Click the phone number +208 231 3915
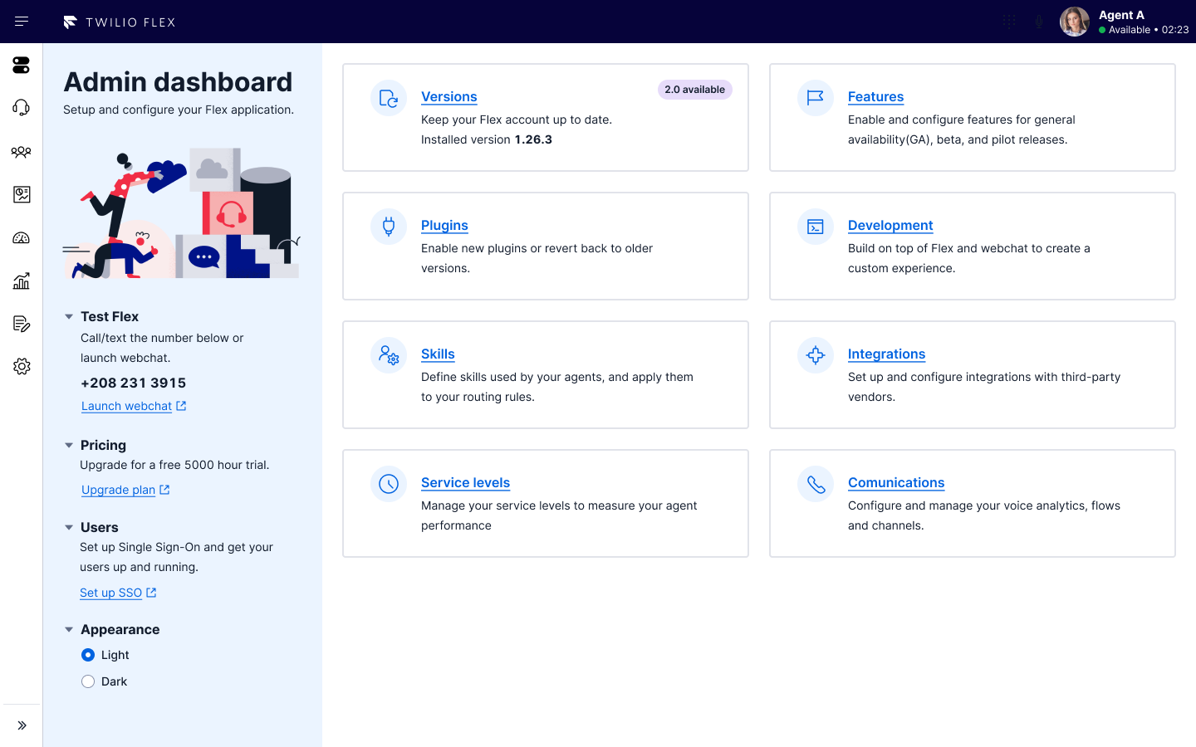 pyautogui.click(x=133, y=383)
